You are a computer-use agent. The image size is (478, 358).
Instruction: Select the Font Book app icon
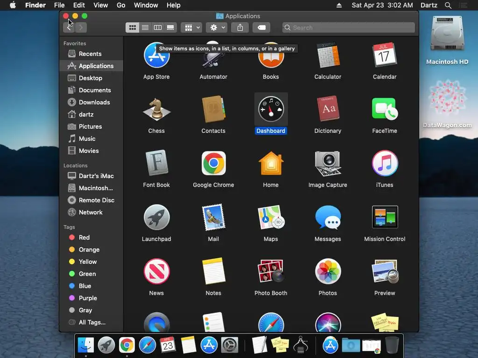pos(156,163)
